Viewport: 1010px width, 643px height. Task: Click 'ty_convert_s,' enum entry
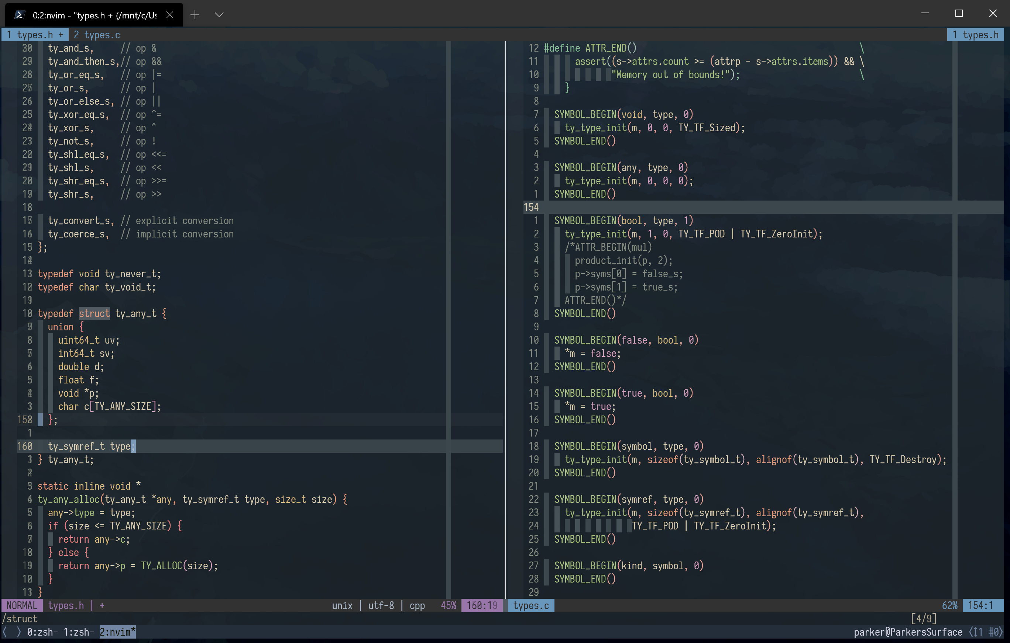tap(81, 221)
